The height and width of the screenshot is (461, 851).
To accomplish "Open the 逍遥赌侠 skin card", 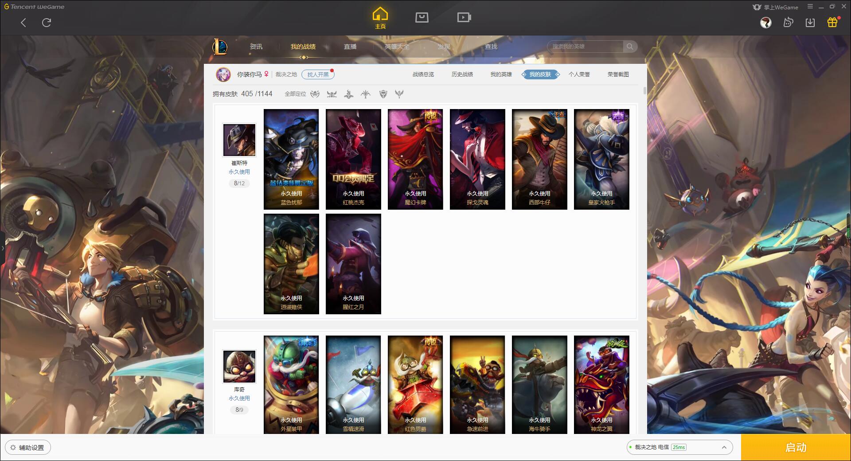I will click(x=291, y=264).
